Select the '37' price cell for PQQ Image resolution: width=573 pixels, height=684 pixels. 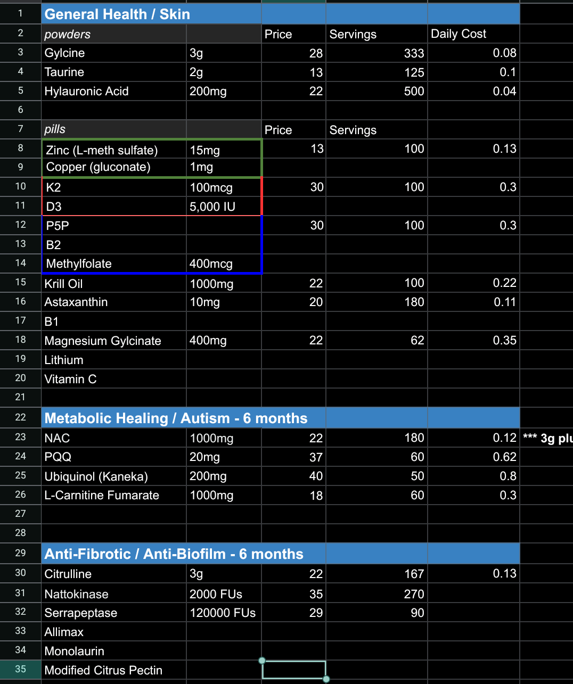coord(293,457)
